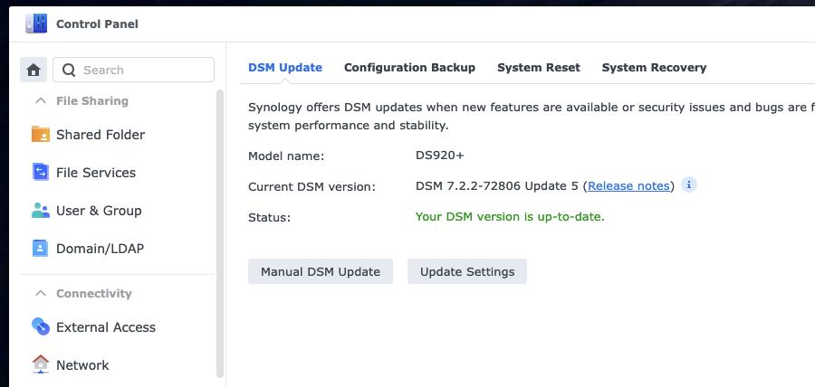Click the search magnifier icon
The image size is (815, 387).
point(69,70)
